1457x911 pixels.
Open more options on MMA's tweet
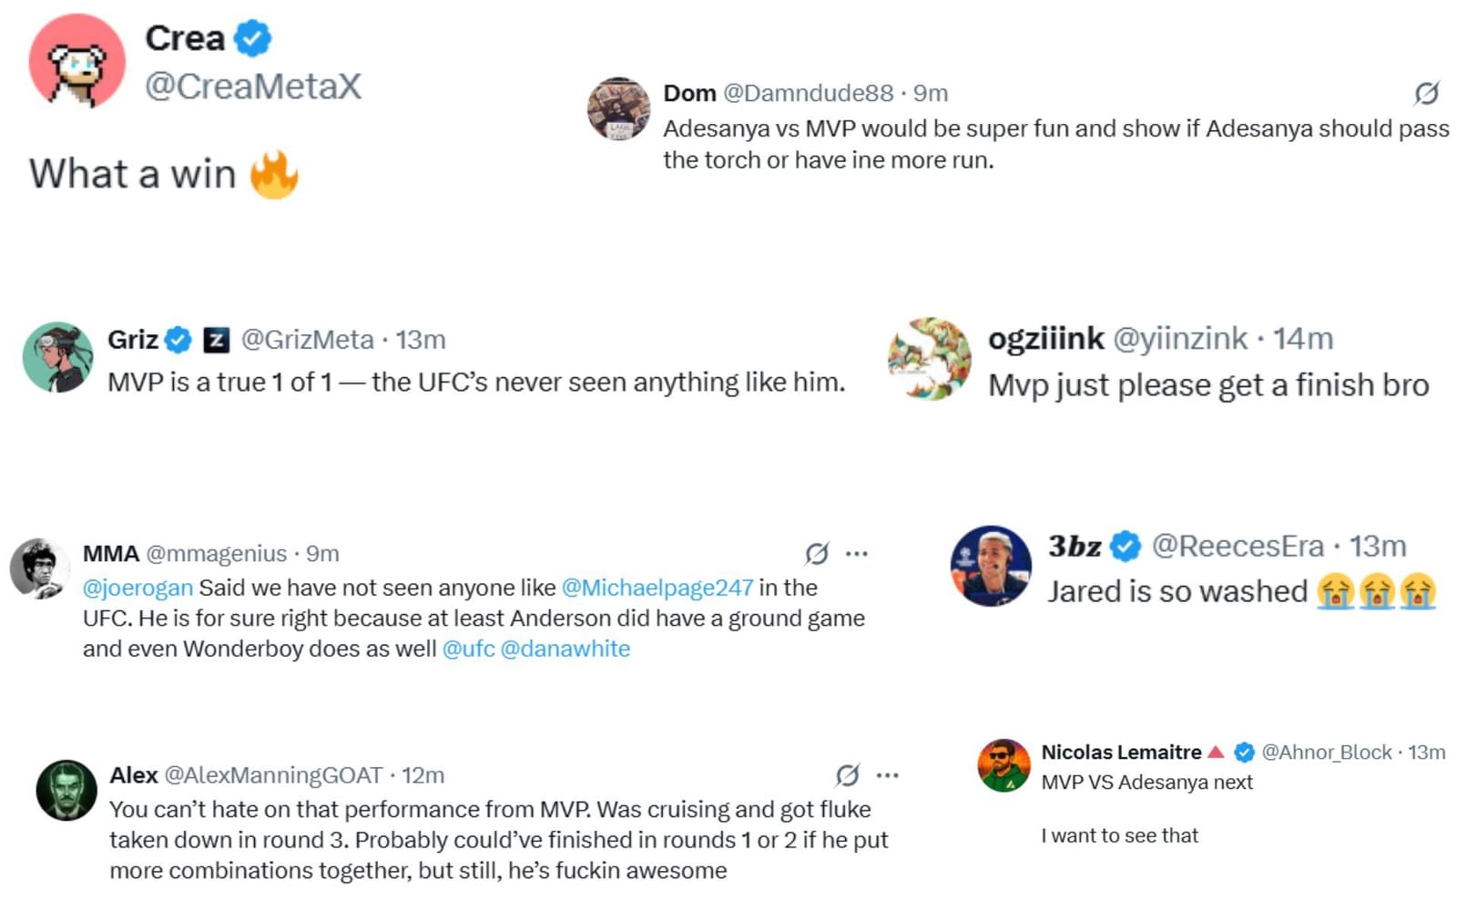pyautogui.click(x=859, y=553)
